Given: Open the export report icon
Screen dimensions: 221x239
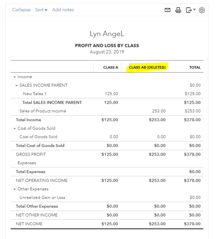Looking at the screenshot, I should pos(188,10).
